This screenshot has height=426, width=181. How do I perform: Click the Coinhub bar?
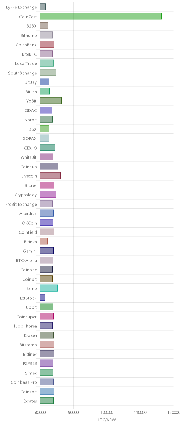[x=49, y=166]
